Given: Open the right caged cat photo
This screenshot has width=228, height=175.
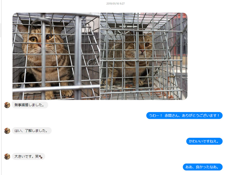Looking at the screenshot, I should coord(144,56).
